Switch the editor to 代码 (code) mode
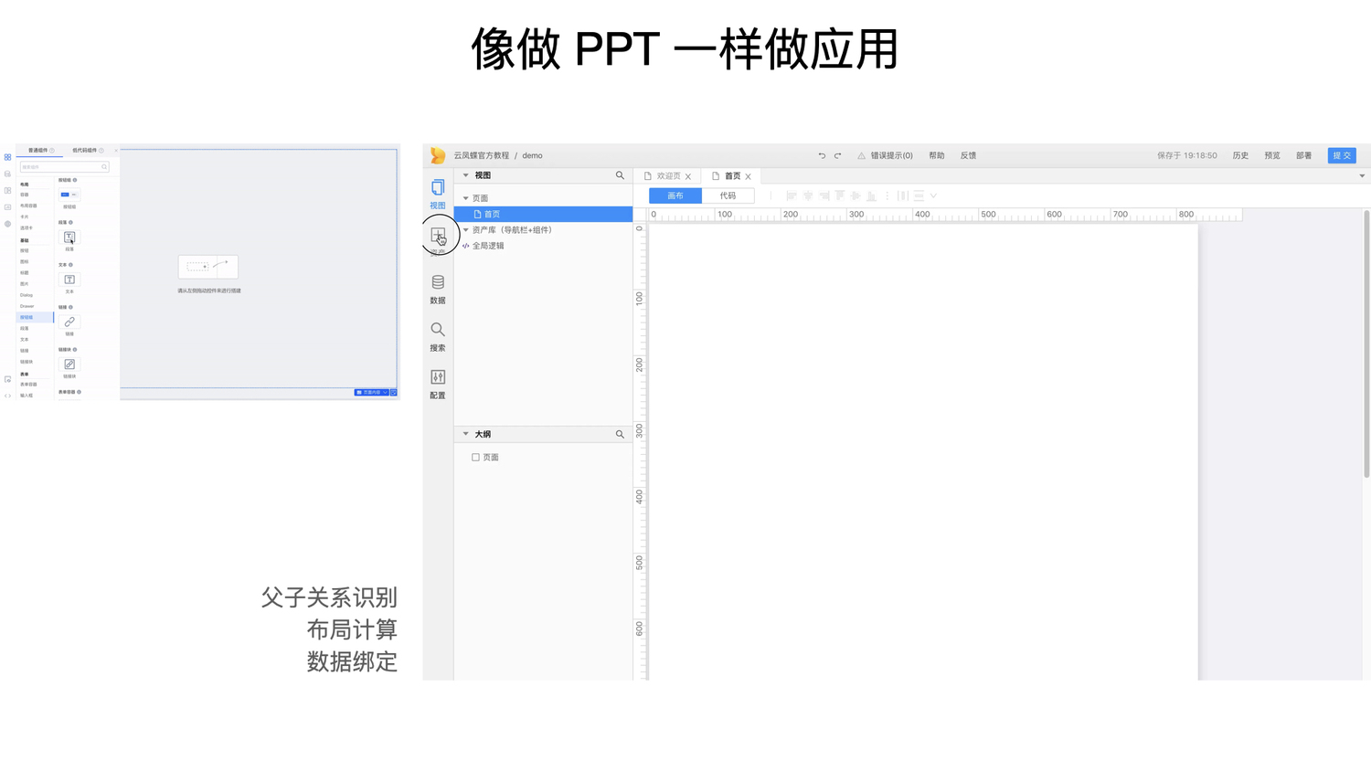The width and height of the screenshot is (1371, 771). tap(728, 195)
